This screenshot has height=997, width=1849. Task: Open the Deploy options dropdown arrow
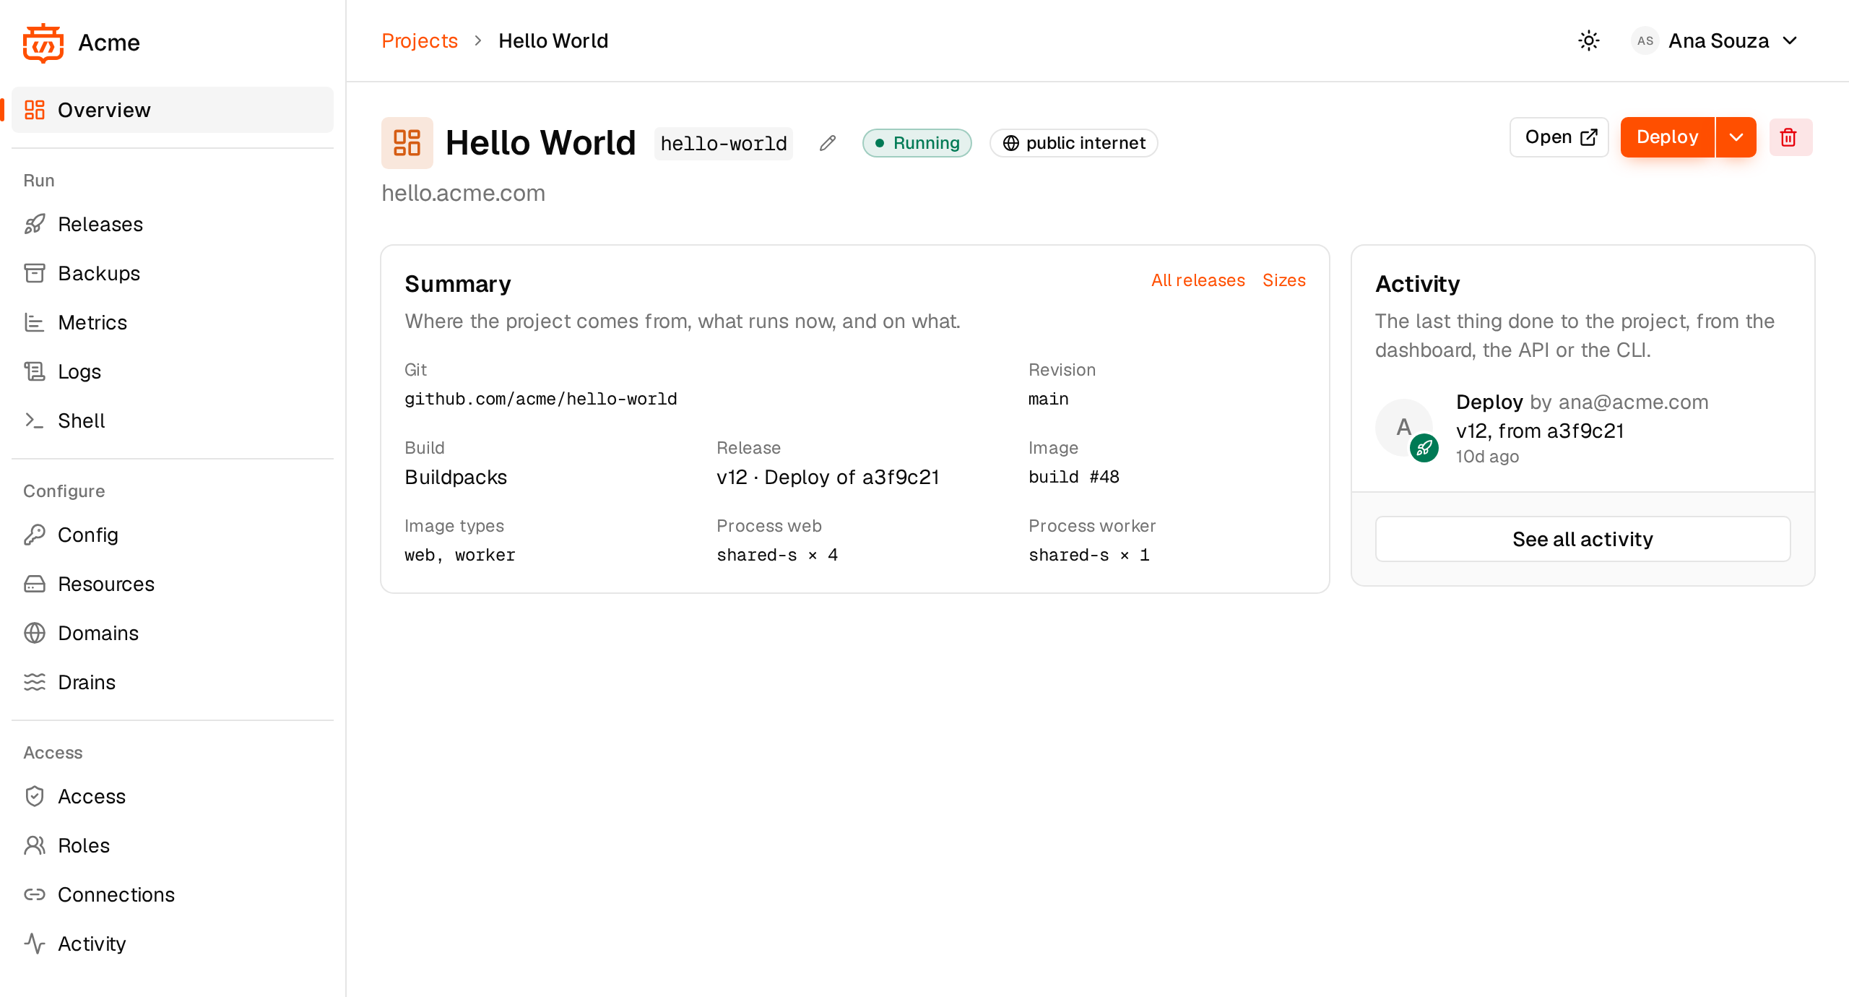(x=1736, y=137)
